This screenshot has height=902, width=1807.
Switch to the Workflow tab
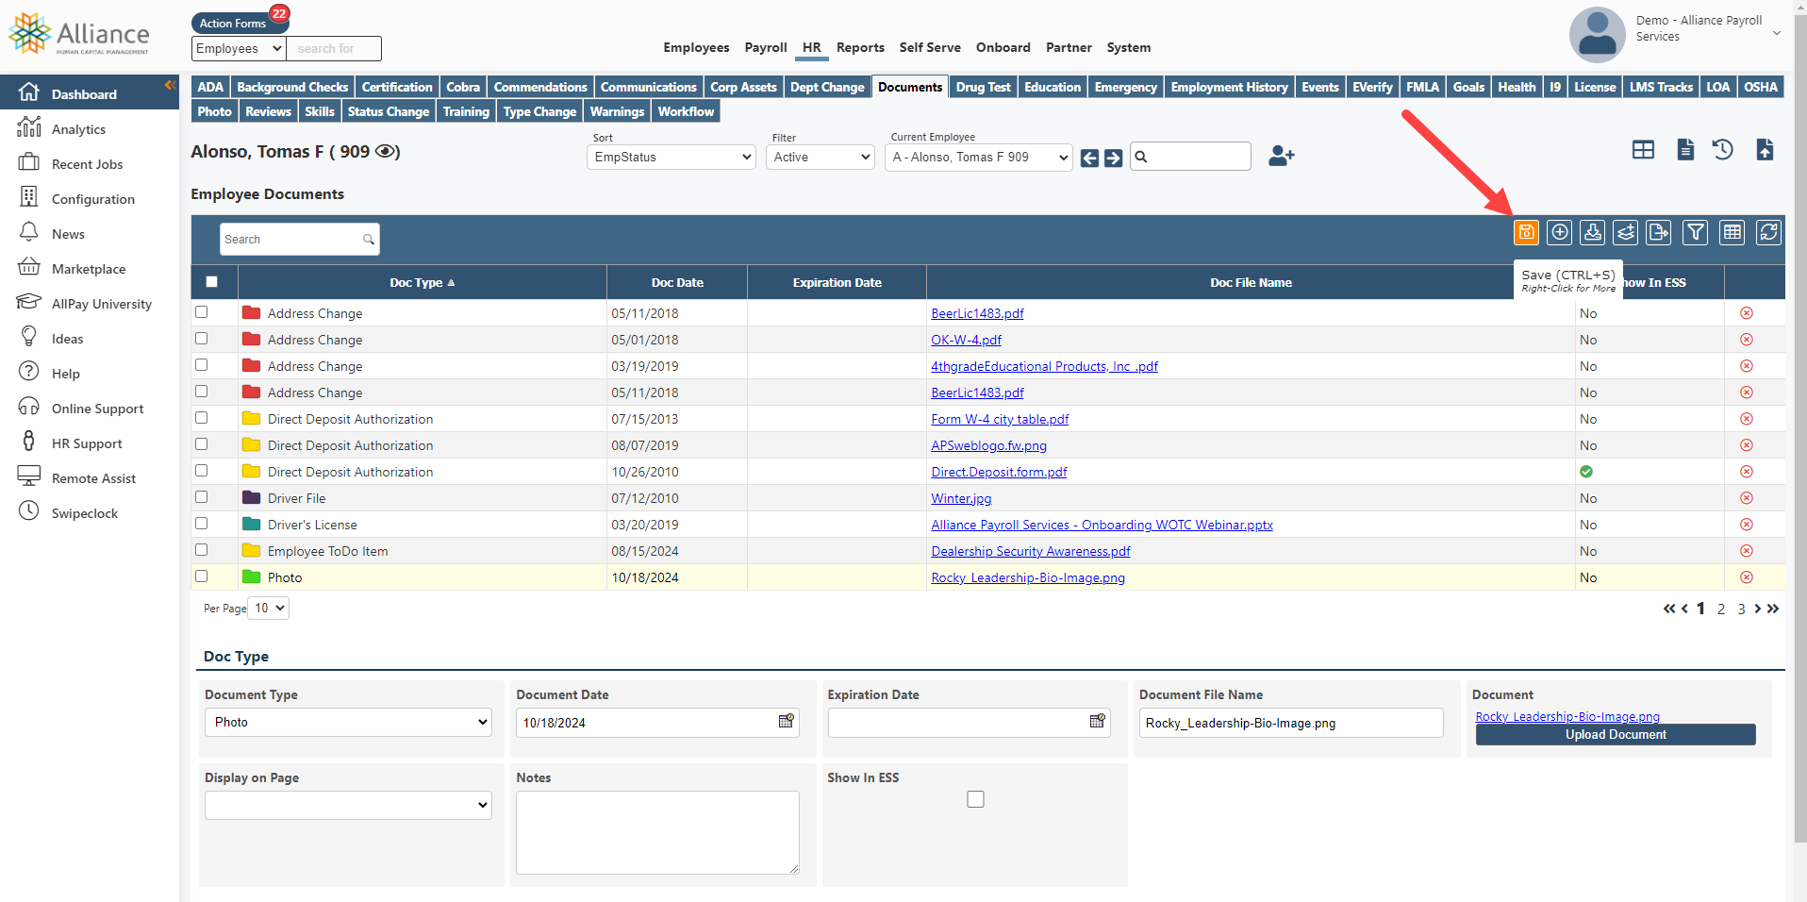(686, 111)
